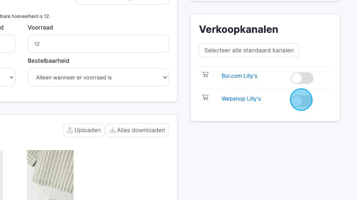Select the cut-off grey thumbnail at left edge
The height and width of the screenshot is (200, 357).
[x=1, y=175]
